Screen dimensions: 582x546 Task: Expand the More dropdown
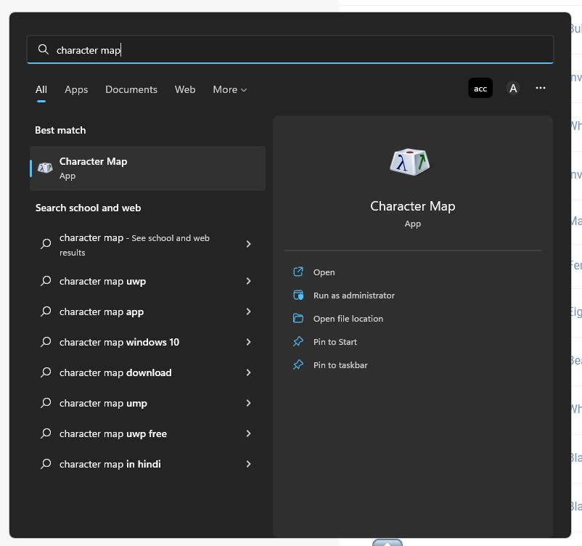[230, 89]
